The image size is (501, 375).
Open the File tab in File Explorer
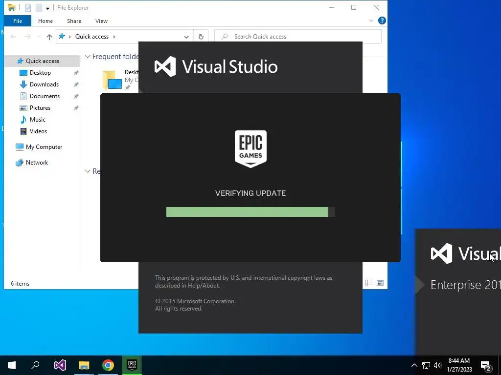18,21
